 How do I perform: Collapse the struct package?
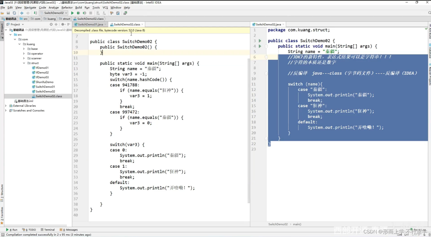pyautogui.click(x=24, y=63)
